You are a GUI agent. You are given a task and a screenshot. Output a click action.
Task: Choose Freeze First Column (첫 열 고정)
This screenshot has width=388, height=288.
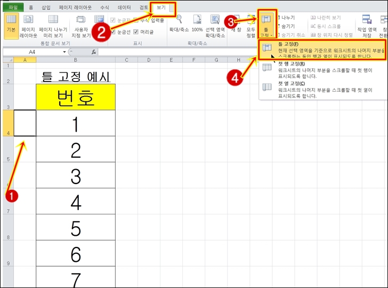coord(322,90)
